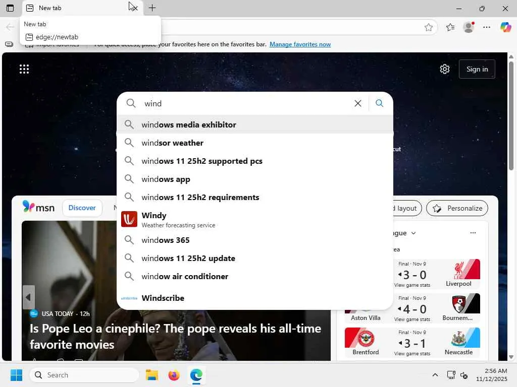Open the feed layout button

tap(407, 208)
